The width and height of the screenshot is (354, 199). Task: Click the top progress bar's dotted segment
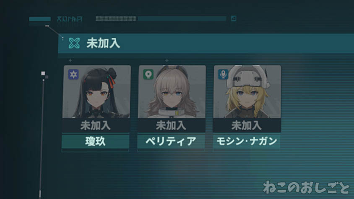coord(116,18)
